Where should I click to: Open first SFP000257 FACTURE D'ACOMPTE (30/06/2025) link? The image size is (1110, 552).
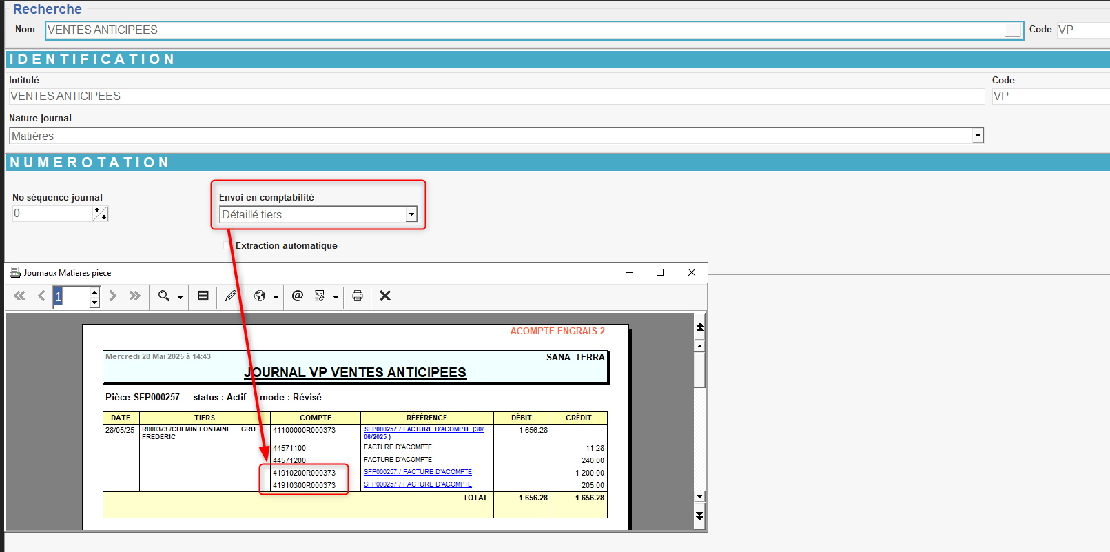(423, 429)
